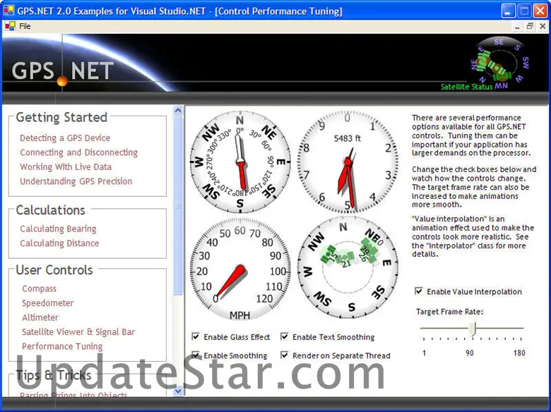
Task: Open Working With Live Data link
Action: click(x=66, y=166)
